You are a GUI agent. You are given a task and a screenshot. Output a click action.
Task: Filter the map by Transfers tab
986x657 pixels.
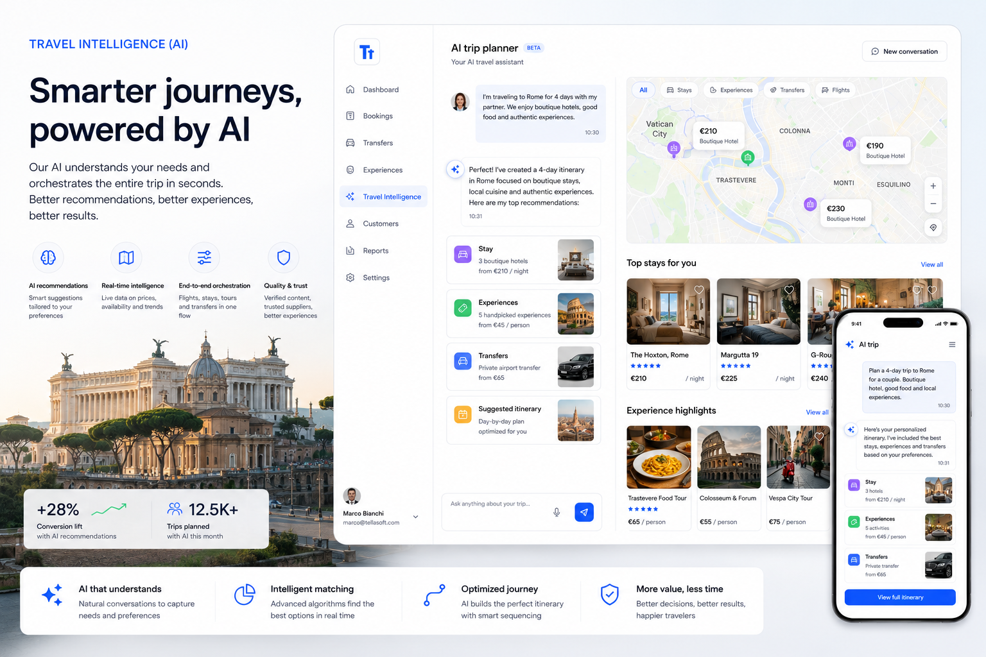point(787,90)
